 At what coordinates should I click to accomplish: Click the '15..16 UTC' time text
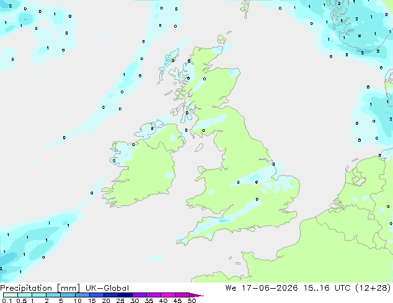click(326, 288)
